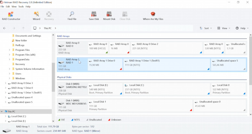Select RAID Array 0 530 MB NTFS partition
This screenshot has height=134, width=252.
tap(214, 48)
